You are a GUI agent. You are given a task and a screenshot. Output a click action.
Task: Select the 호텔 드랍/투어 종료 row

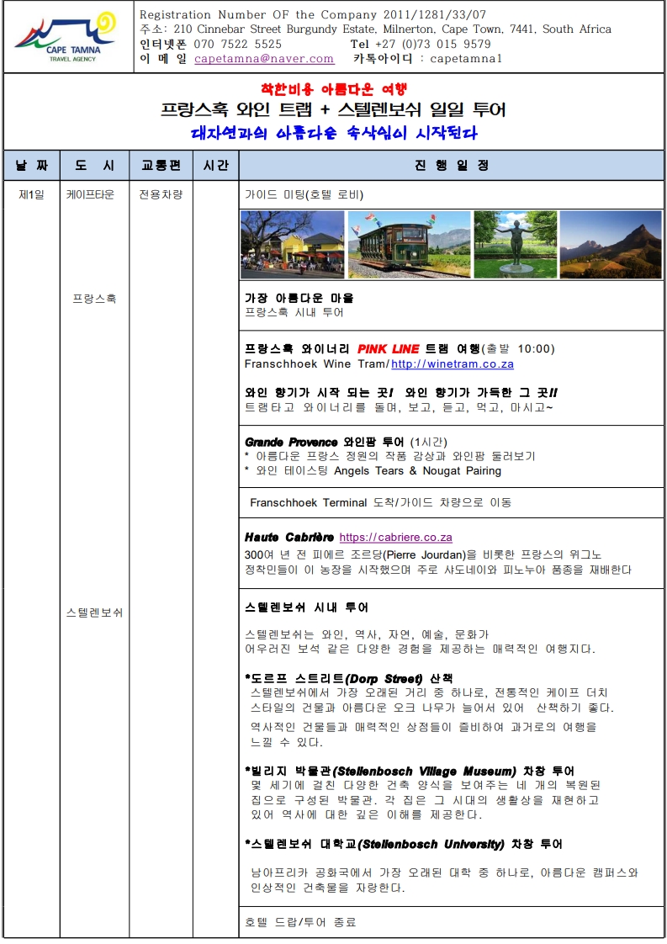[x=299, y=922]
